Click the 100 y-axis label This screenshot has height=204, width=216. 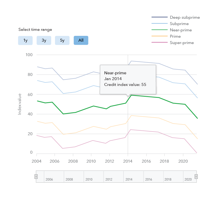[29, 55]
